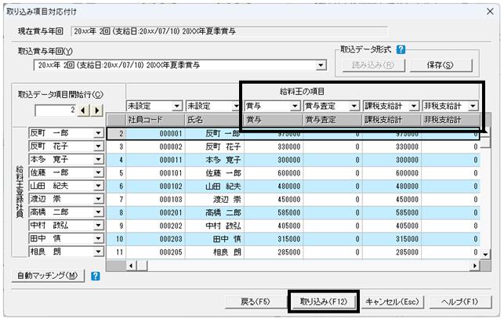Click employee code cell 000202

click(x=155, y=226)
